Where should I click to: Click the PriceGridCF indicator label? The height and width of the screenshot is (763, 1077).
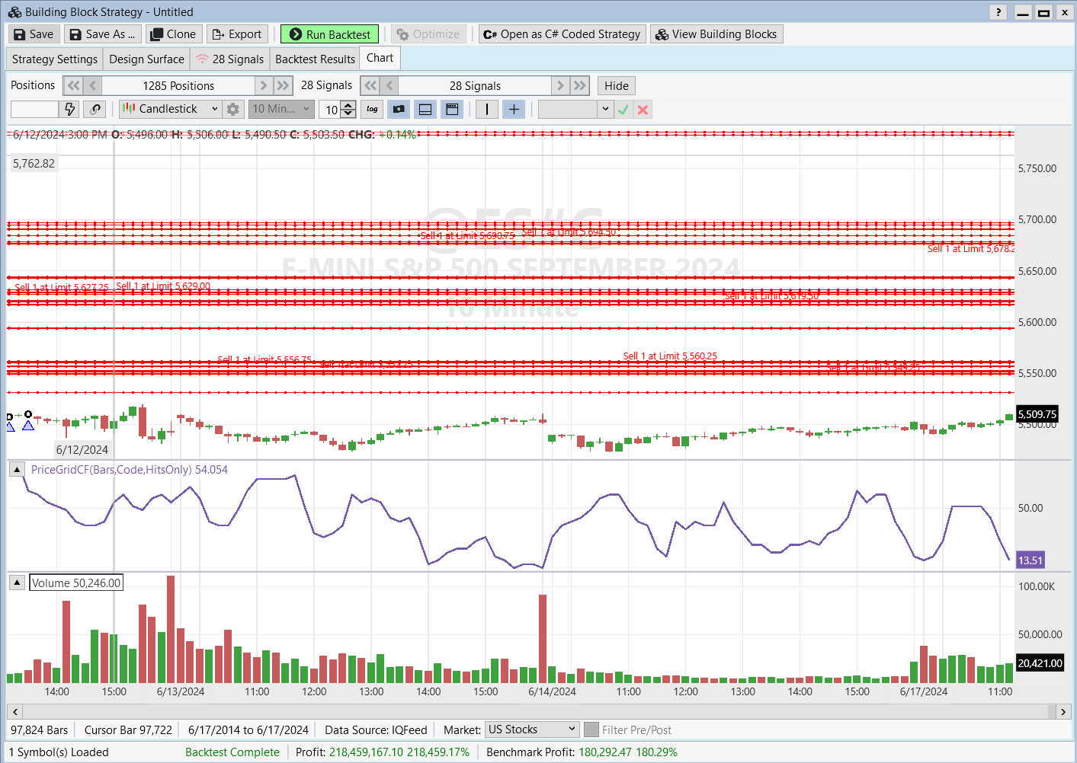click(130, 470)
